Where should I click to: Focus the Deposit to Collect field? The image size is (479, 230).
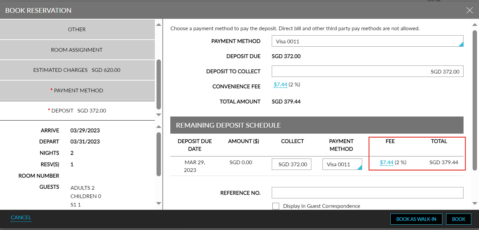tap(367, 72)
